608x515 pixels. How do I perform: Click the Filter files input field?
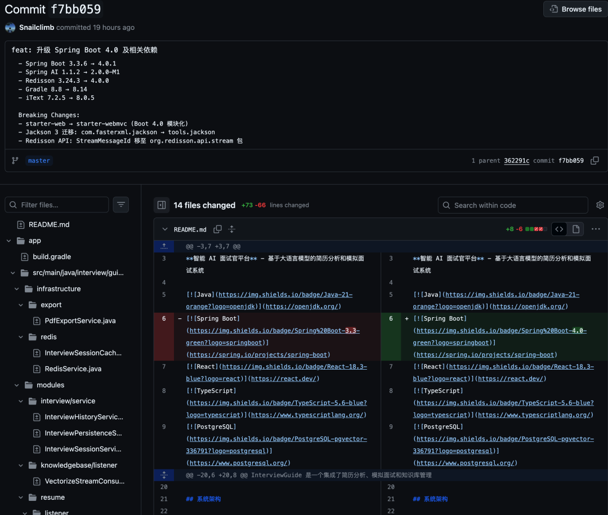tap(57, 205)
